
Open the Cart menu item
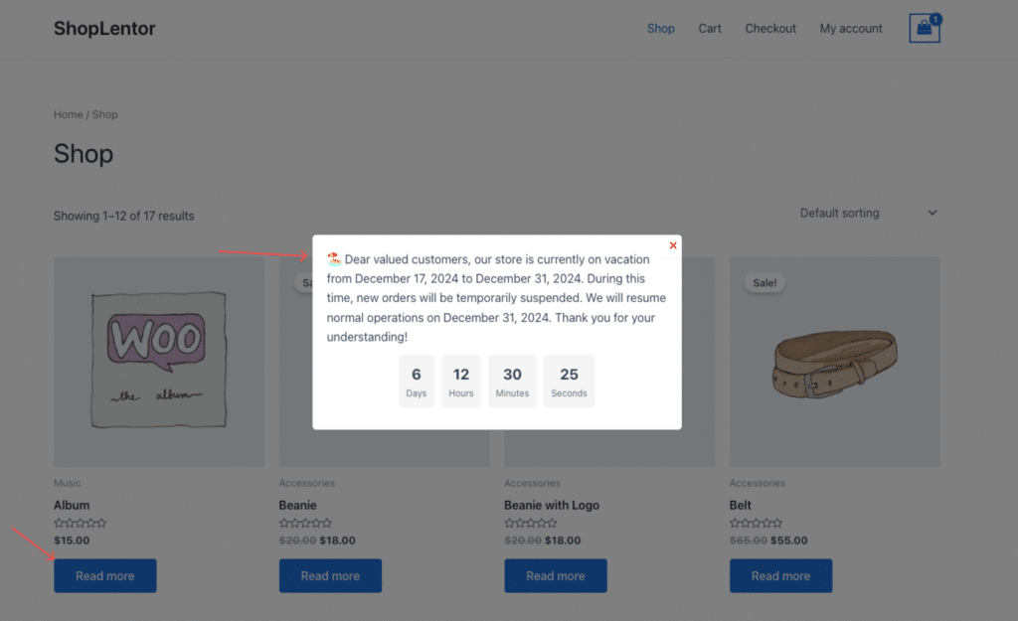[x=710, y=29]
